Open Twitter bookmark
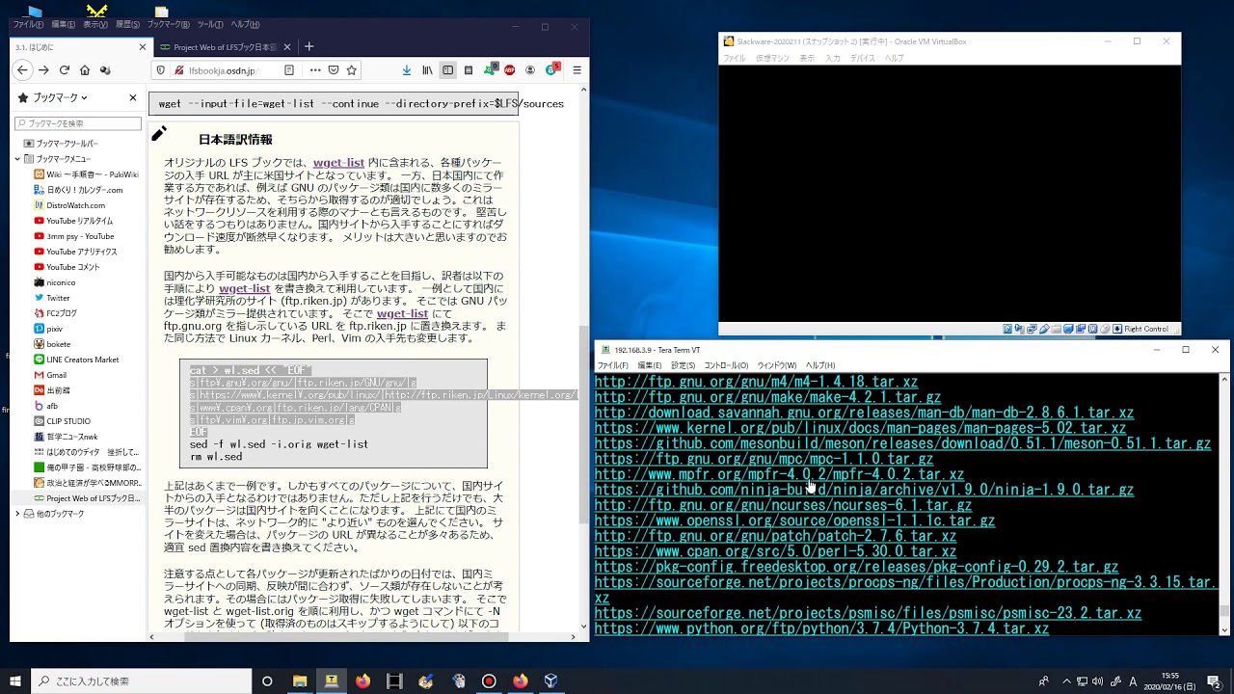This screenshot has height=694, width=1234. tap(58, 298)
